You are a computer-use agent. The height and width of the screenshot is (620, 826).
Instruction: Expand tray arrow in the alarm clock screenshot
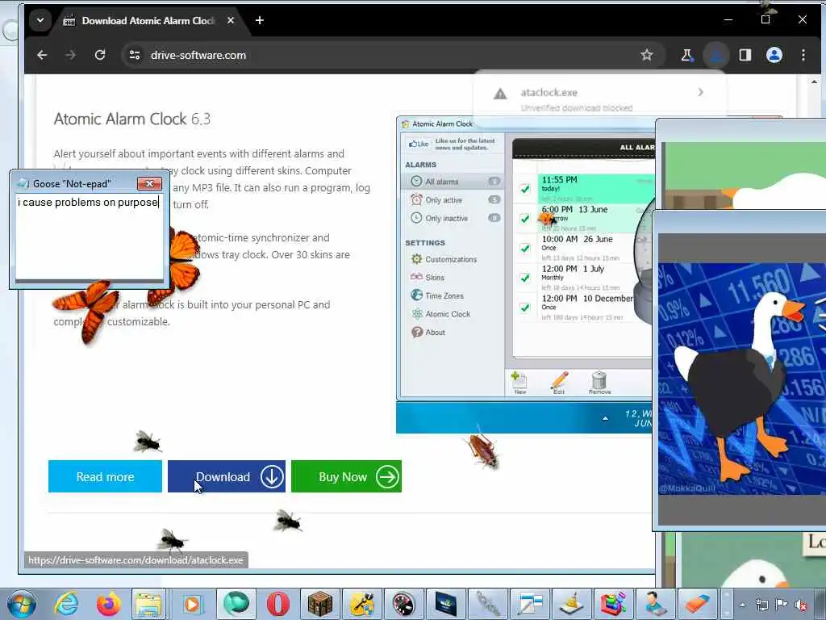click(x=605, y=418)
